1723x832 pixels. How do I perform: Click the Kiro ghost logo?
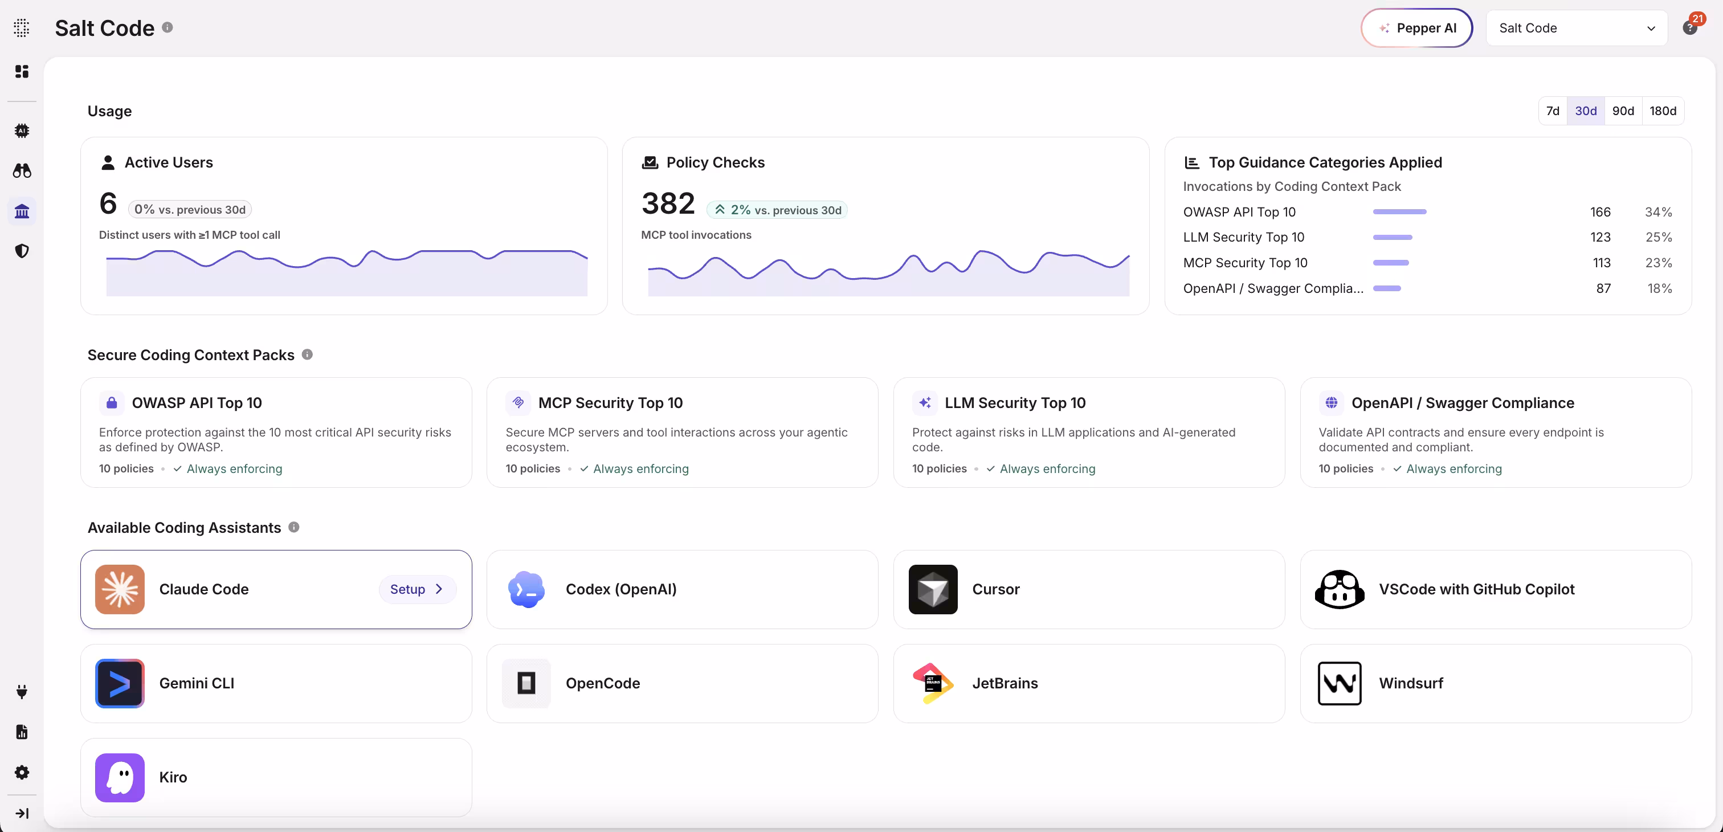[120, 778]
